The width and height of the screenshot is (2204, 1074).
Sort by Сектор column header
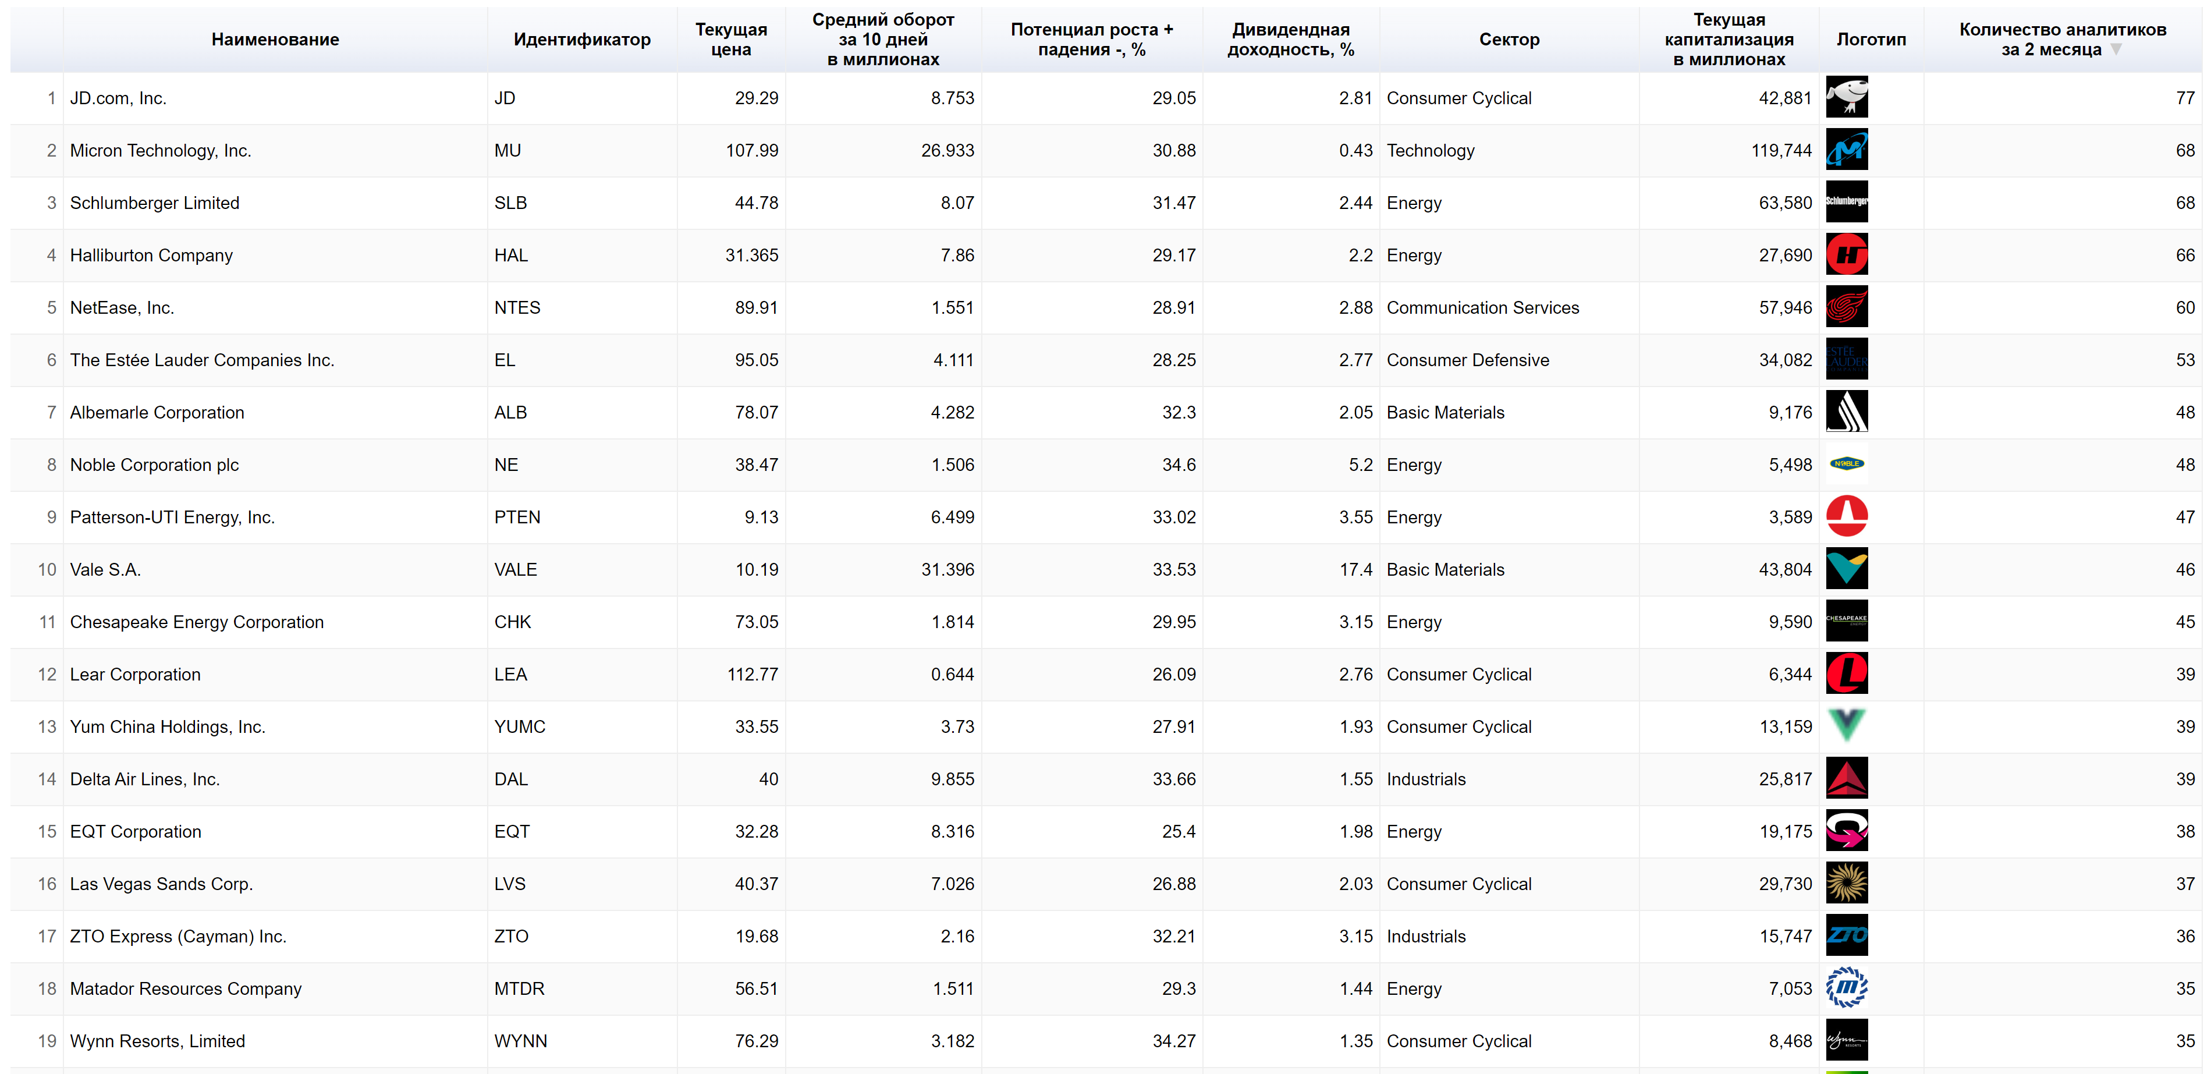pyautogui.click(x=1509, y=40)
